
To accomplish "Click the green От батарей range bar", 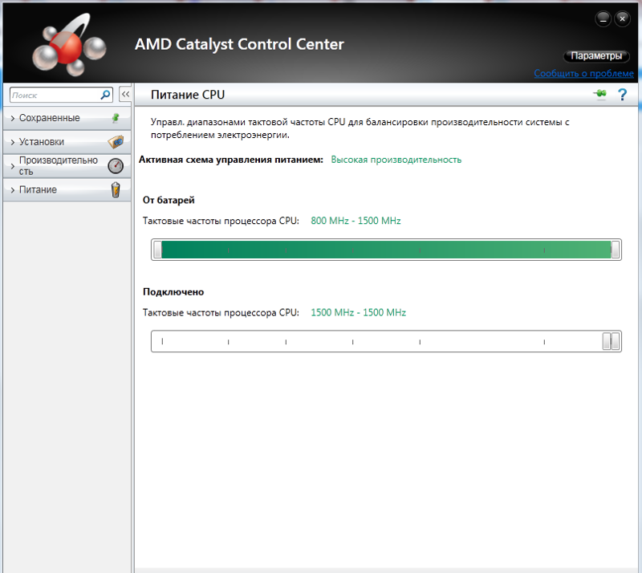I will [386, 250].
